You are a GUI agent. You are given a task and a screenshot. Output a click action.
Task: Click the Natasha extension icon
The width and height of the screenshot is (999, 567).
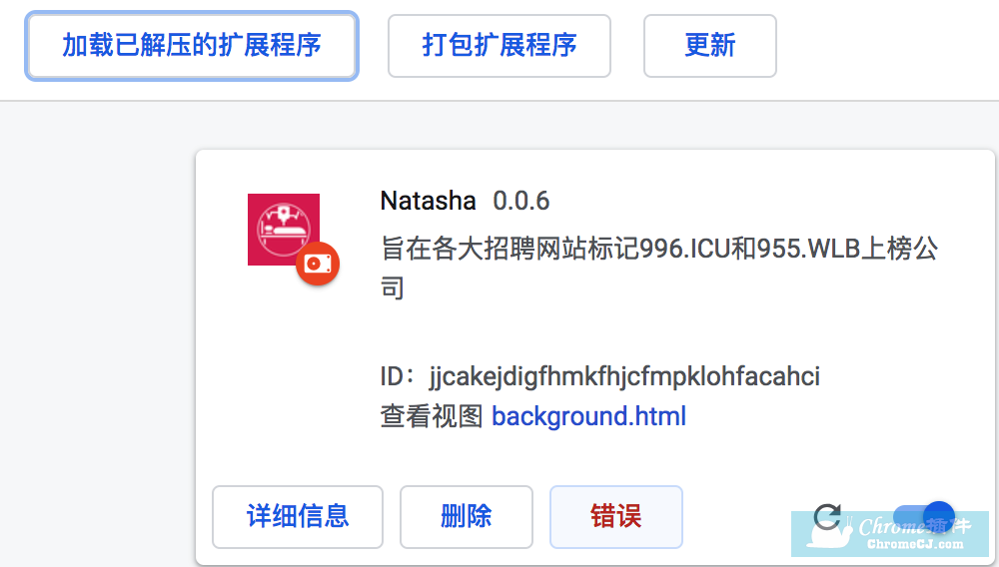coord(284,229)
